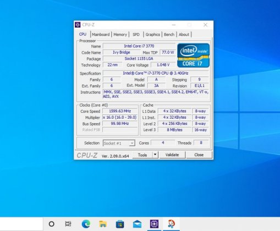Image resolution: width=280 pixels, height=231 pixels.
Task: Switch to the CPU tab
Action: 83,34
